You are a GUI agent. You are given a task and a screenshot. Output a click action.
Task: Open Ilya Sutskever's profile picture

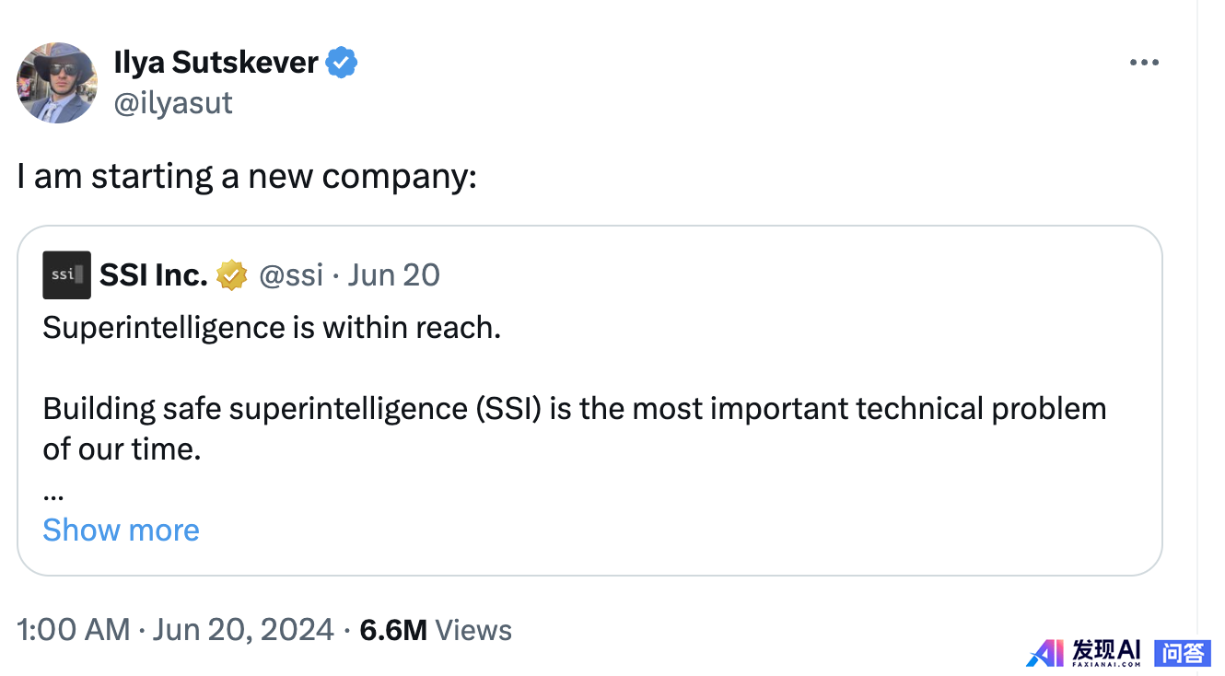point(57,82)
